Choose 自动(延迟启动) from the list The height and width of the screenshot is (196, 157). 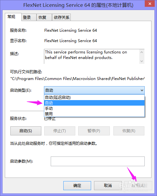[x=94, y=98]
